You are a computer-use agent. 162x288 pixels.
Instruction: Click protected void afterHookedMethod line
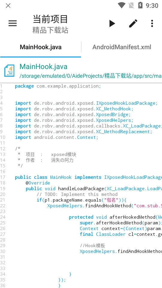[115, 217]
